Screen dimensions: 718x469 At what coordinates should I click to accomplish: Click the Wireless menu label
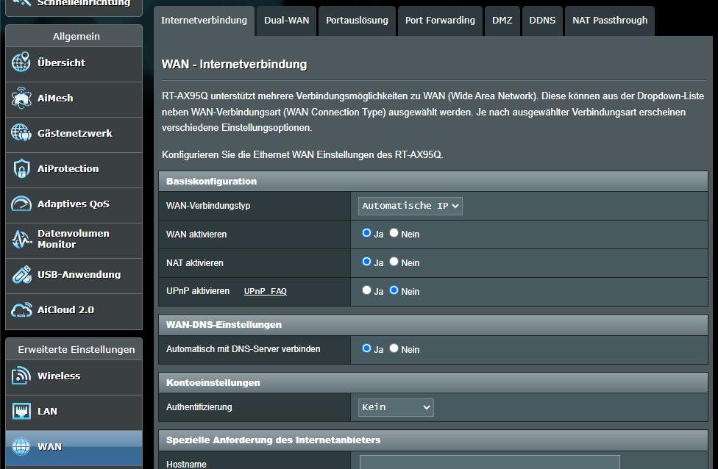(59, 376)
